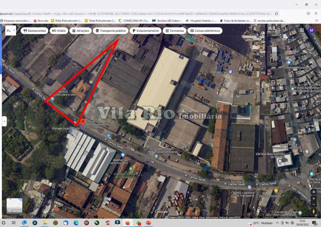Open the Windows Start search circle
Viewport: 321px width, 227px height.
[x=4, y=223]
